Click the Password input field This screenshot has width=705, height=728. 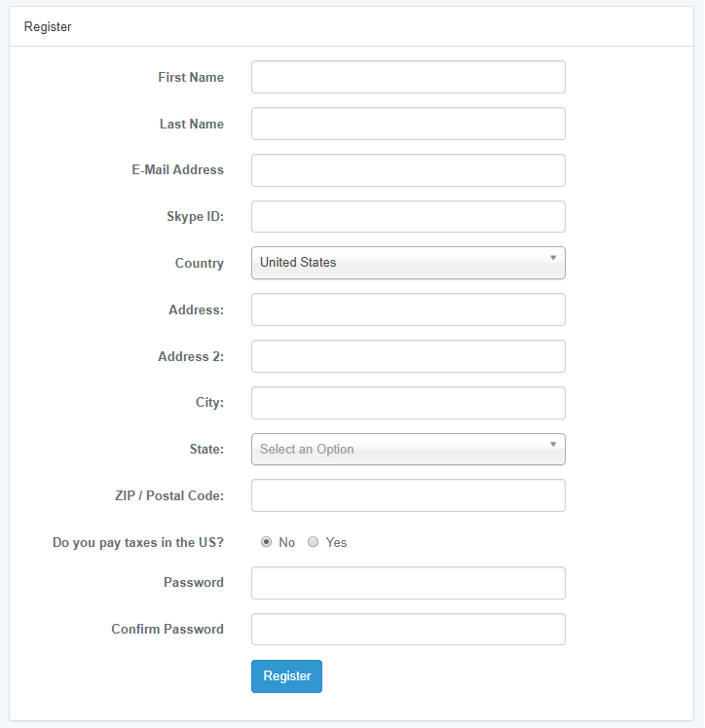[408, 583]
